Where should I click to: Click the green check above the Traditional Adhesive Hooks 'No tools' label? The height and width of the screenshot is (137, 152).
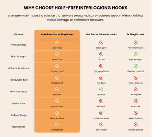pyautogui.click(x=101, y=90)
